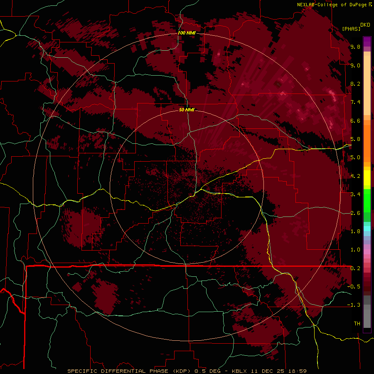The width and height of the screenshot is (374, 374).
Task: Pick the purple top segment of color bar
Action: tap(367, 42)
